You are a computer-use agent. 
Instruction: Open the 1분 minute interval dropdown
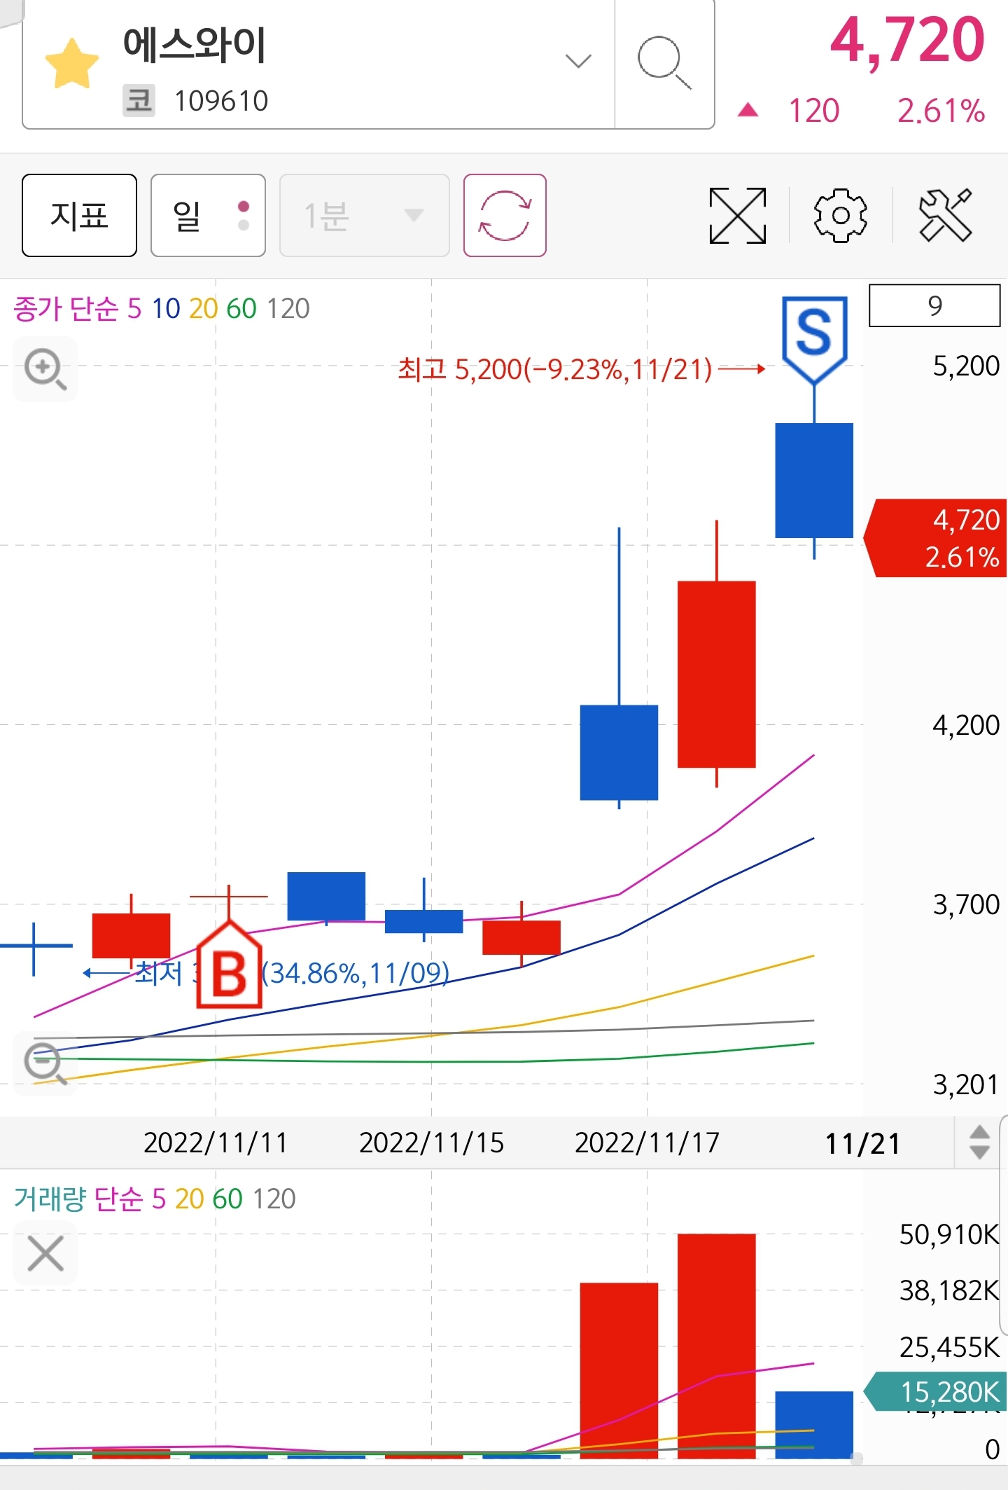pos(364,215)
